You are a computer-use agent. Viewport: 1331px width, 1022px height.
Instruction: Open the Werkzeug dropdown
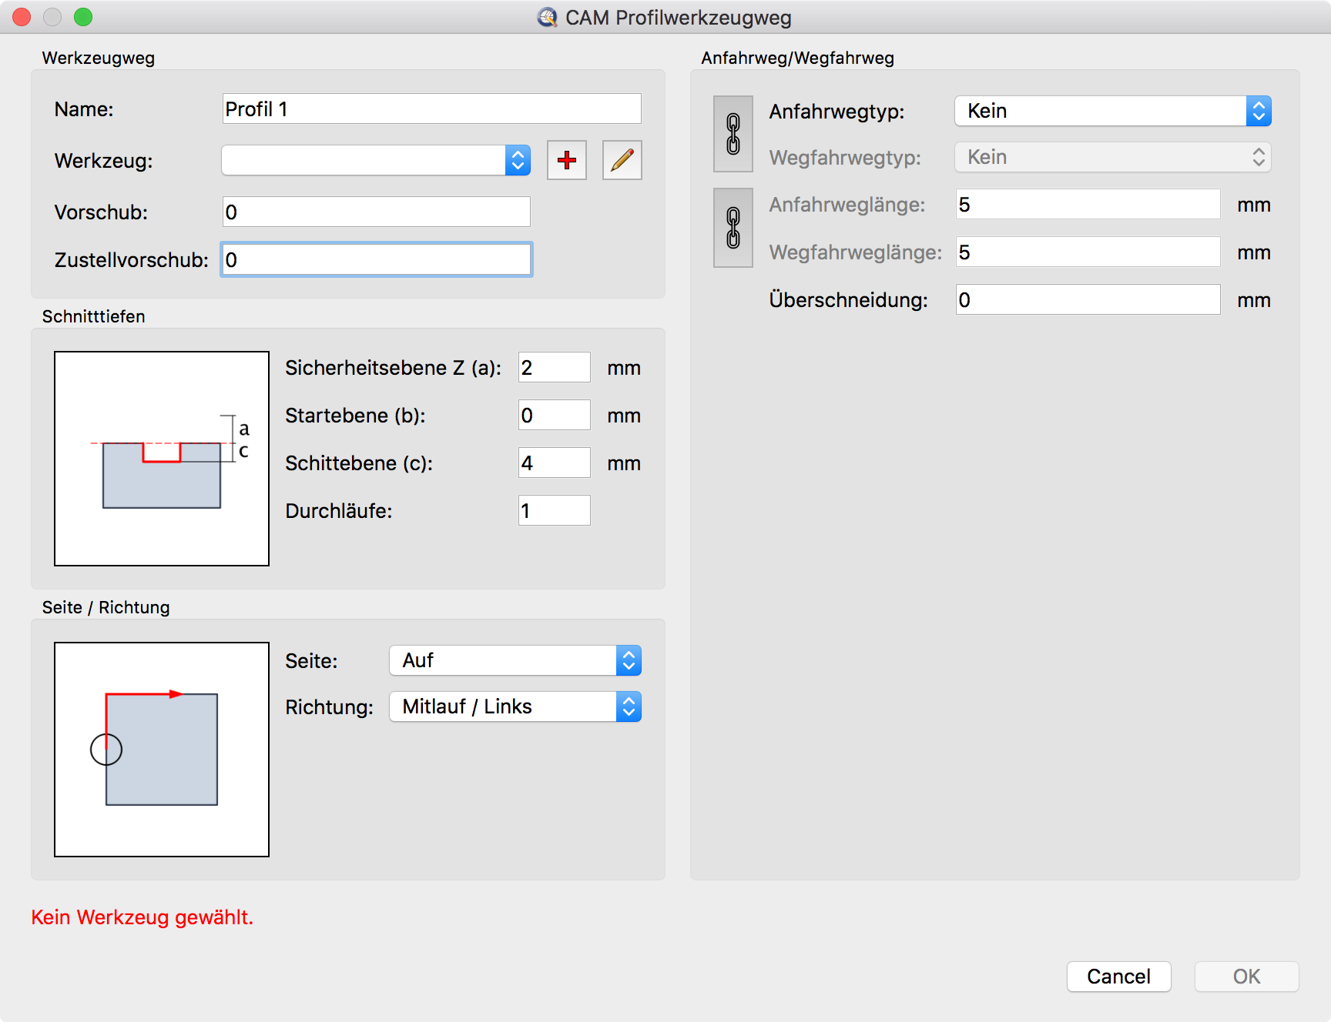(x=376, y=160)
